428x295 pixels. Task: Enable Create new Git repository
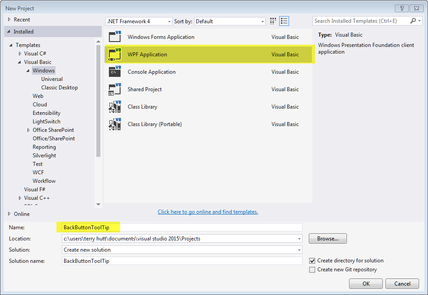(x=312, y=269)
